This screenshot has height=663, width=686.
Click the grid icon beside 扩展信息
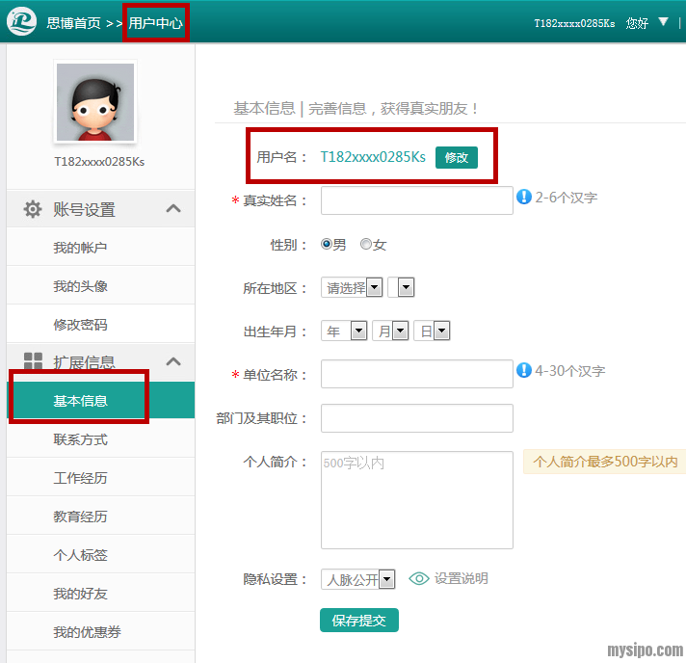click(33, 362)
